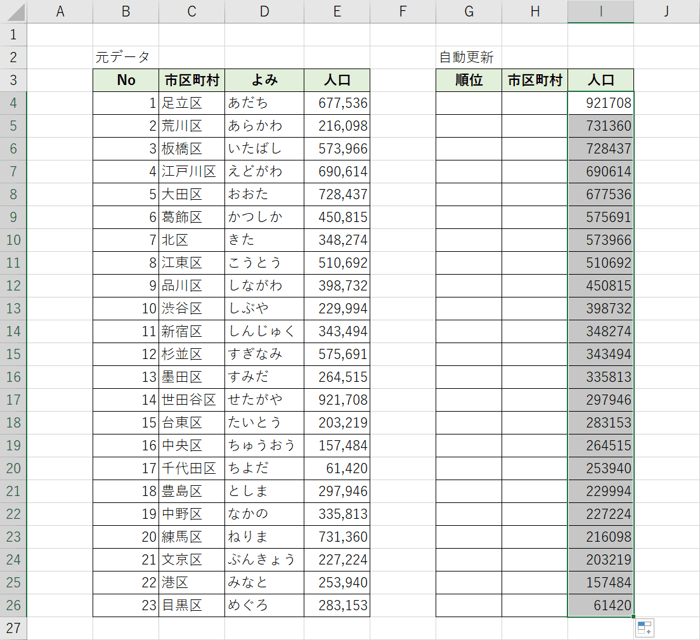Click 市区町村 header in column H
This screenshot has height=640, width=700.
click(x=535, y=80)
